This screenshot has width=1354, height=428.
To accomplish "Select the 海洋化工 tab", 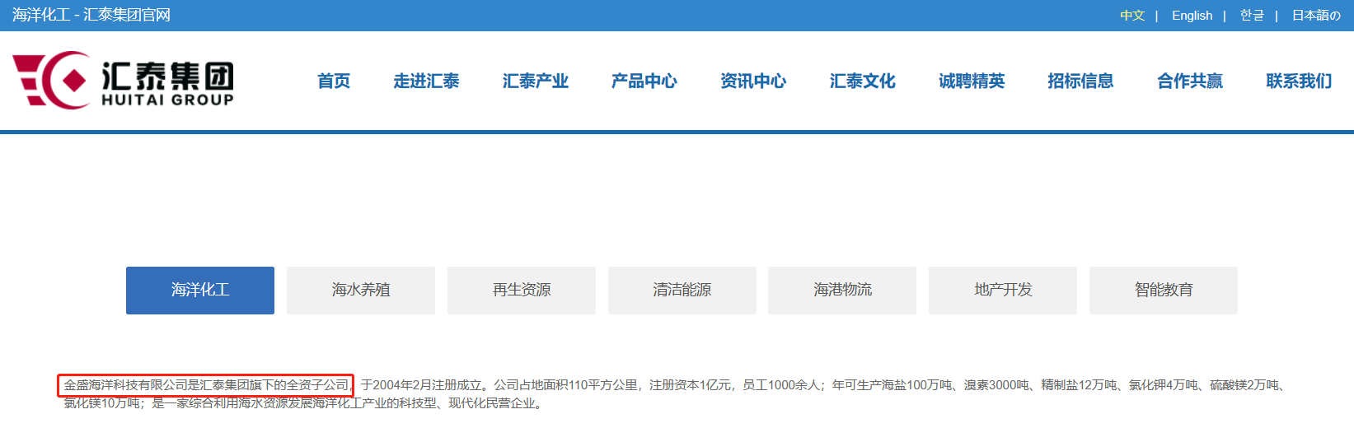I will coord(200,290).
